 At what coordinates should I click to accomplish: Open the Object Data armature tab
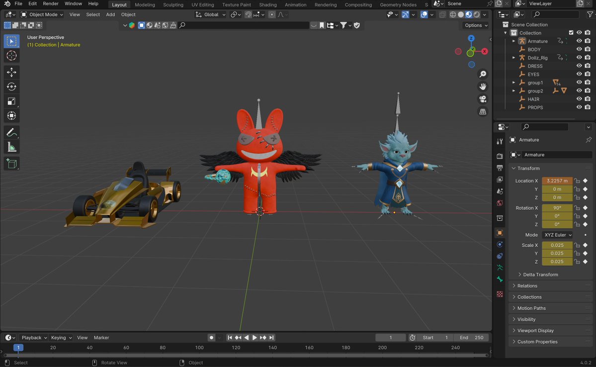500,268
